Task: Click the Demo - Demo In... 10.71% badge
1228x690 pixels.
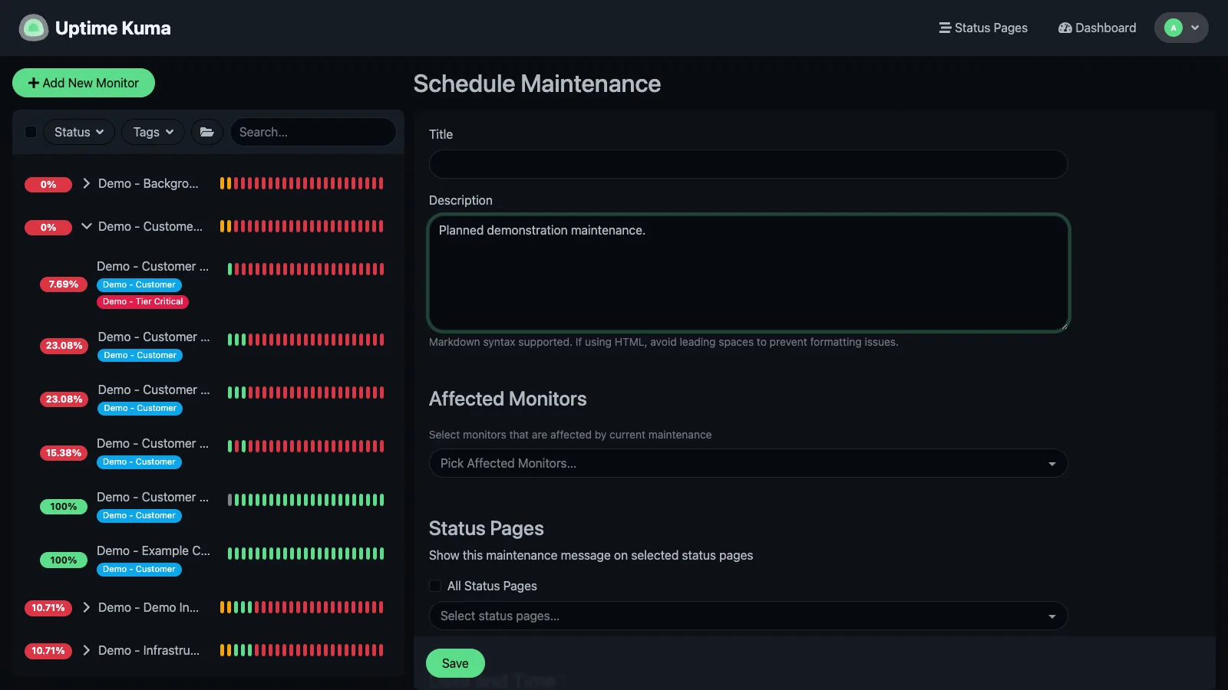Action: 48,608
